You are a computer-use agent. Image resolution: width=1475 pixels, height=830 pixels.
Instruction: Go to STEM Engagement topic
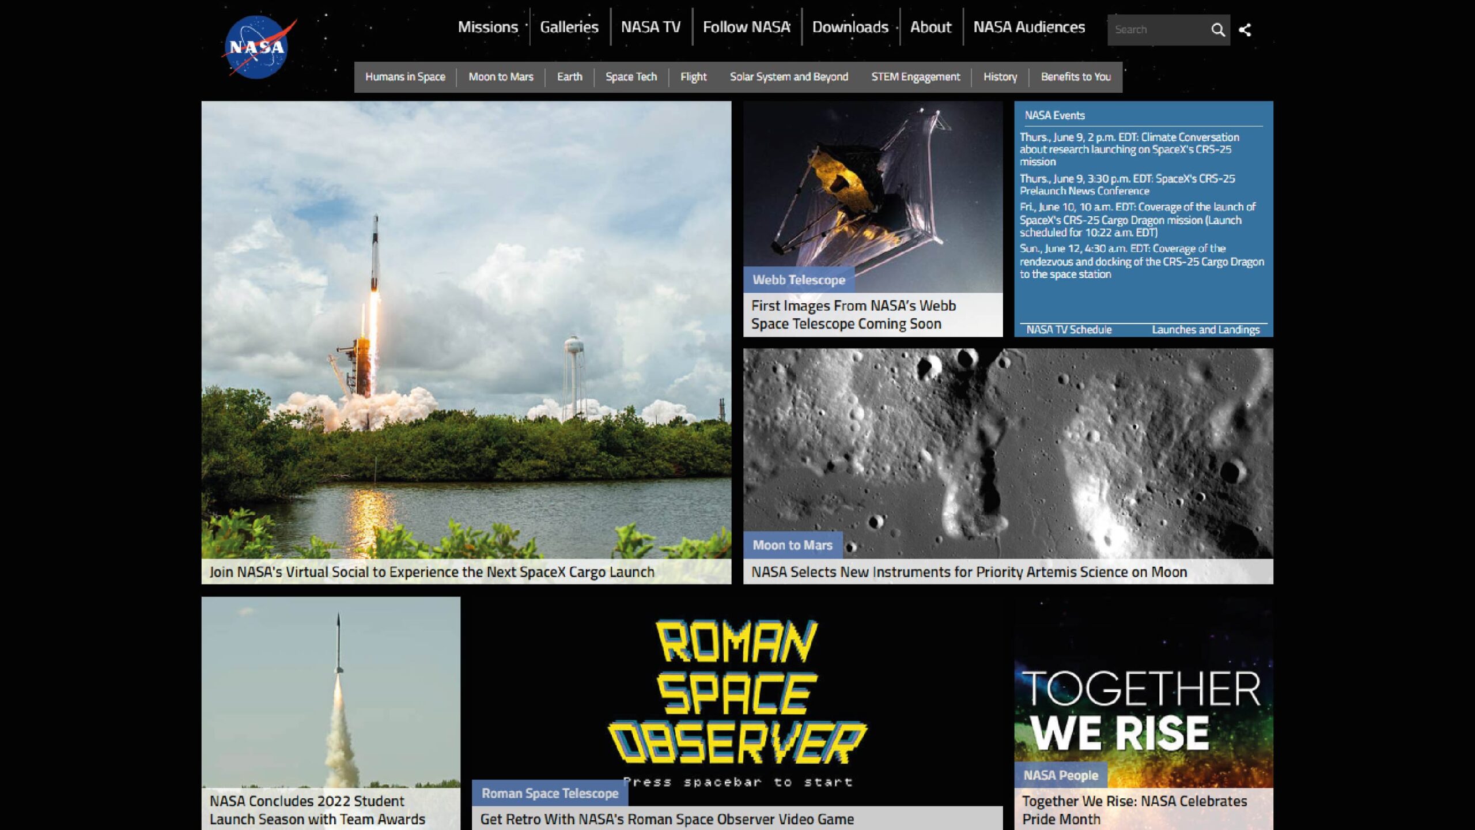[915, 77]
